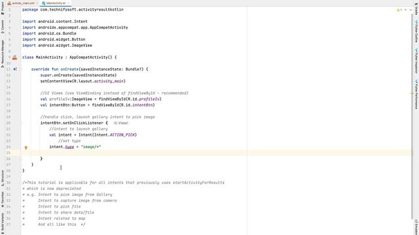
Task: Click 'Intent to pick file' comment
Action: point(60,206)
